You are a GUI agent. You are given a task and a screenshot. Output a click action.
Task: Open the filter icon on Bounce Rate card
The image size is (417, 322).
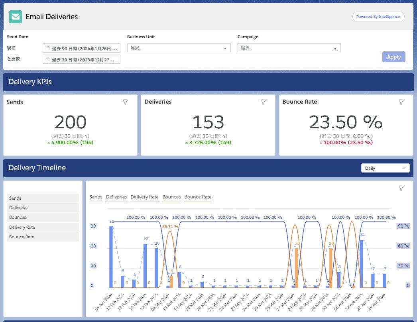pyautogui.click(x=401, y=102)
